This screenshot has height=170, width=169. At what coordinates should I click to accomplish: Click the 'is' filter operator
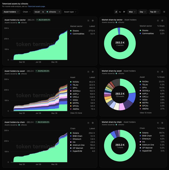coord(43,12)
